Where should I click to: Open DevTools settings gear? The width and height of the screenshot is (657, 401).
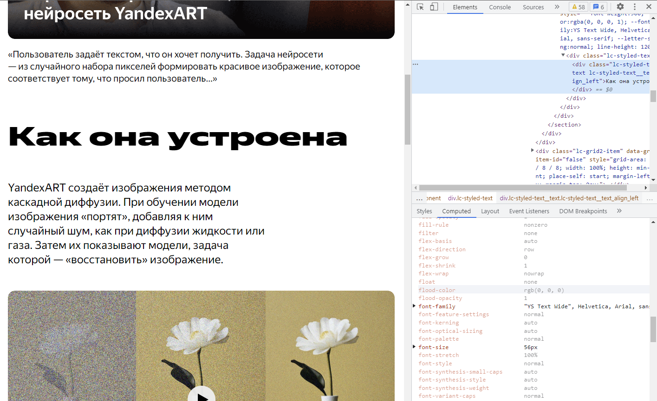(x=620, y=7)
